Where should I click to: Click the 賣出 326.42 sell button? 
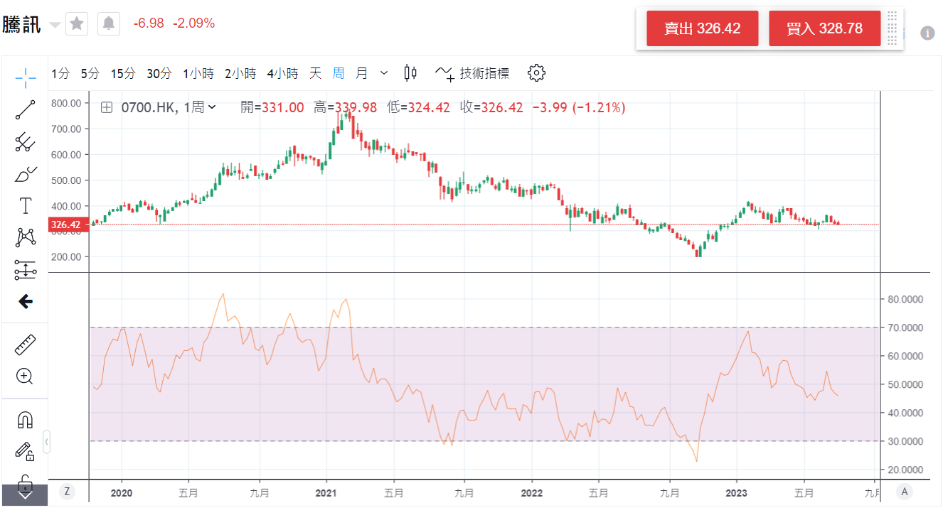click(x=702, y=28)
